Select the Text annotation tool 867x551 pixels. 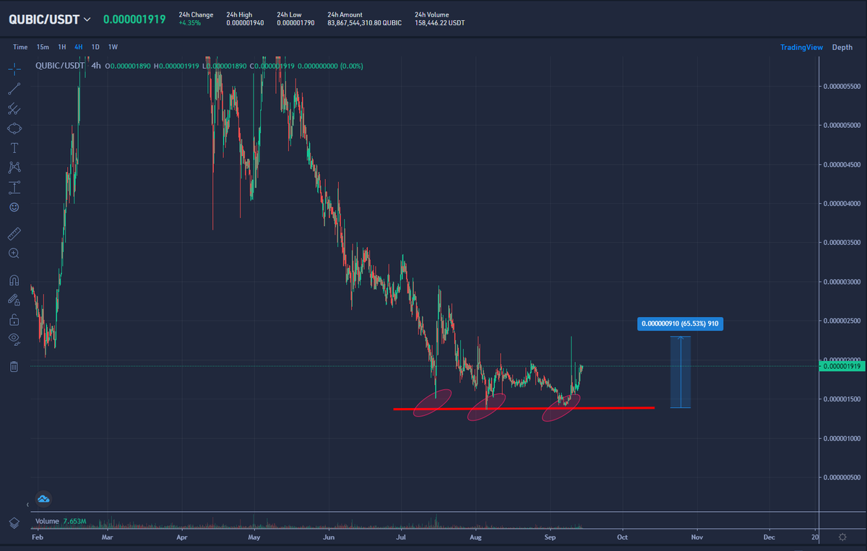pyautogui.click(x=14, y=148)
